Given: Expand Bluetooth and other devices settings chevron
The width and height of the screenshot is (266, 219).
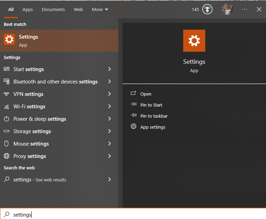Looking at the screenshot, I should coord(110,81).
